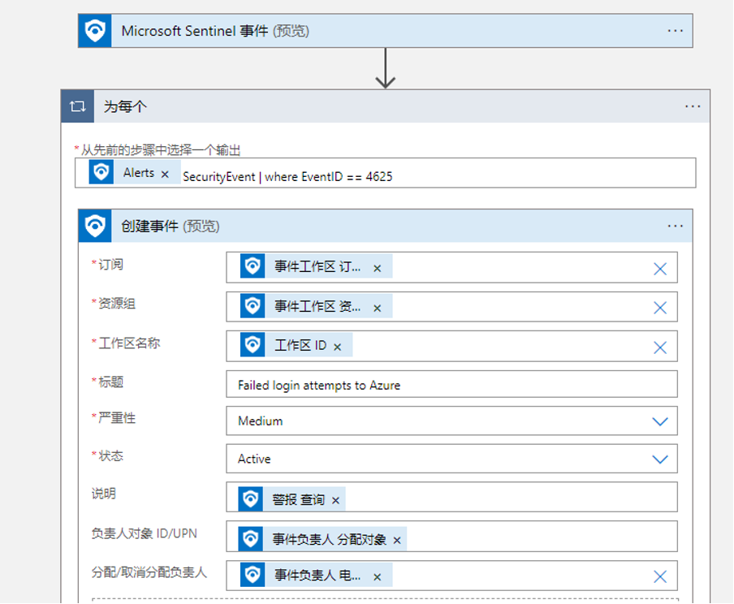This screenshot has height=604, width=734.
Task: Remove the 事件负责人 电... token
Action: tap(378, 577)
